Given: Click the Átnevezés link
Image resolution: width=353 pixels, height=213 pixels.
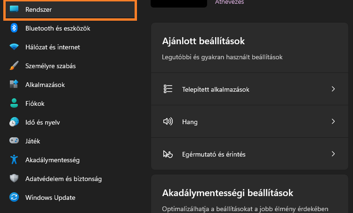Looking at the screenshot, I should pyautogui.click(x=229, y=2).
